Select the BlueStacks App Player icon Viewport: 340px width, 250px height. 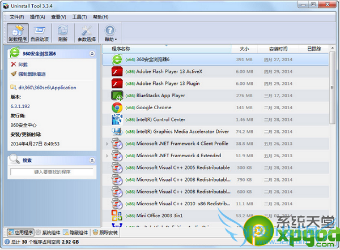coord(117,96)
